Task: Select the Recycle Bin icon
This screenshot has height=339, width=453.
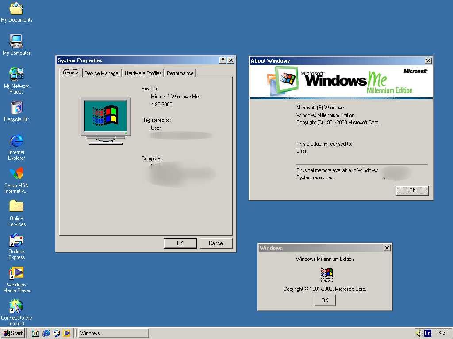Action: (16, 111)
